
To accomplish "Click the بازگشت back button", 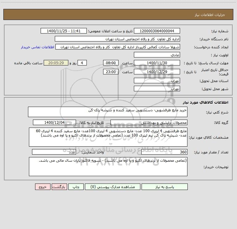I will coord(59,187).
